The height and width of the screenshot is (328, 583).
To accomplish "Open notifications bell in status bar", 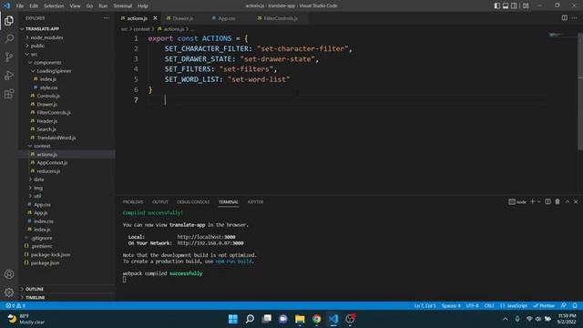I will 575,306.
